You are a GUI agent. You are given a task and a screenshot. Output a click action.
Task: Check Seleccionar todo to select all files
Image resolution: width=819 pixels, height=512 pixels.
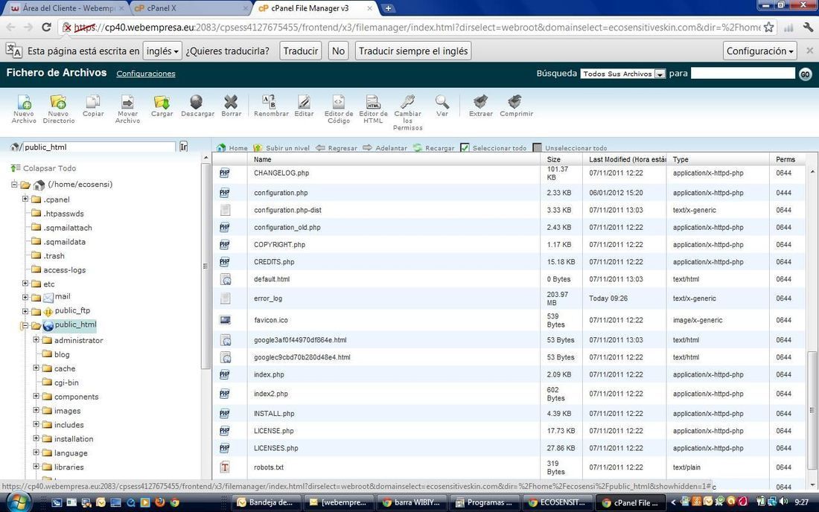(x=465, y=147)
